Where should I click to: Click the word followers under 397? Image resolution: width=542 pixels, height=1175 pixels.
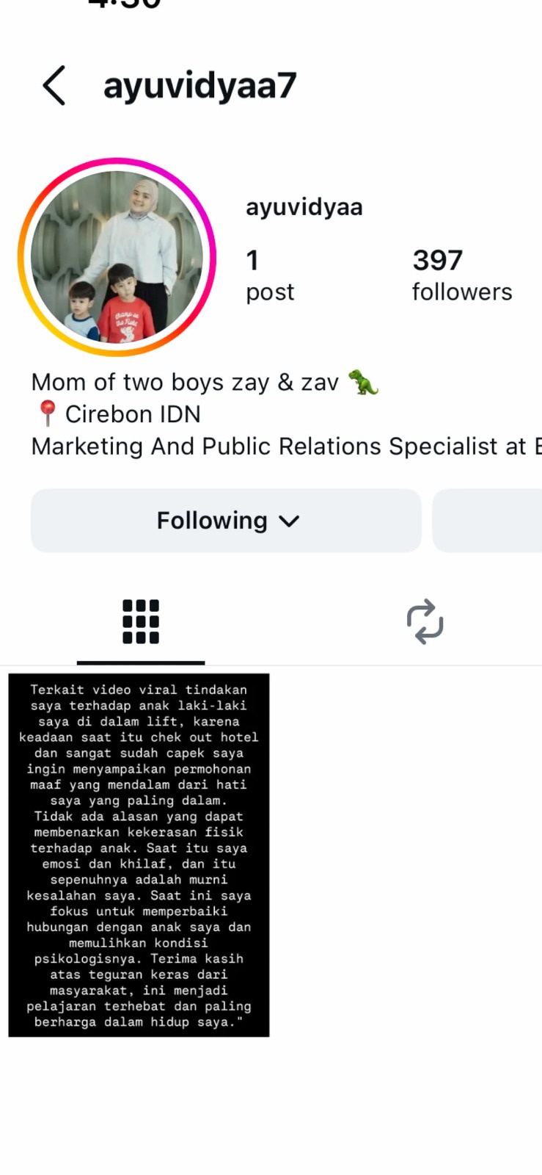(462, 292)
